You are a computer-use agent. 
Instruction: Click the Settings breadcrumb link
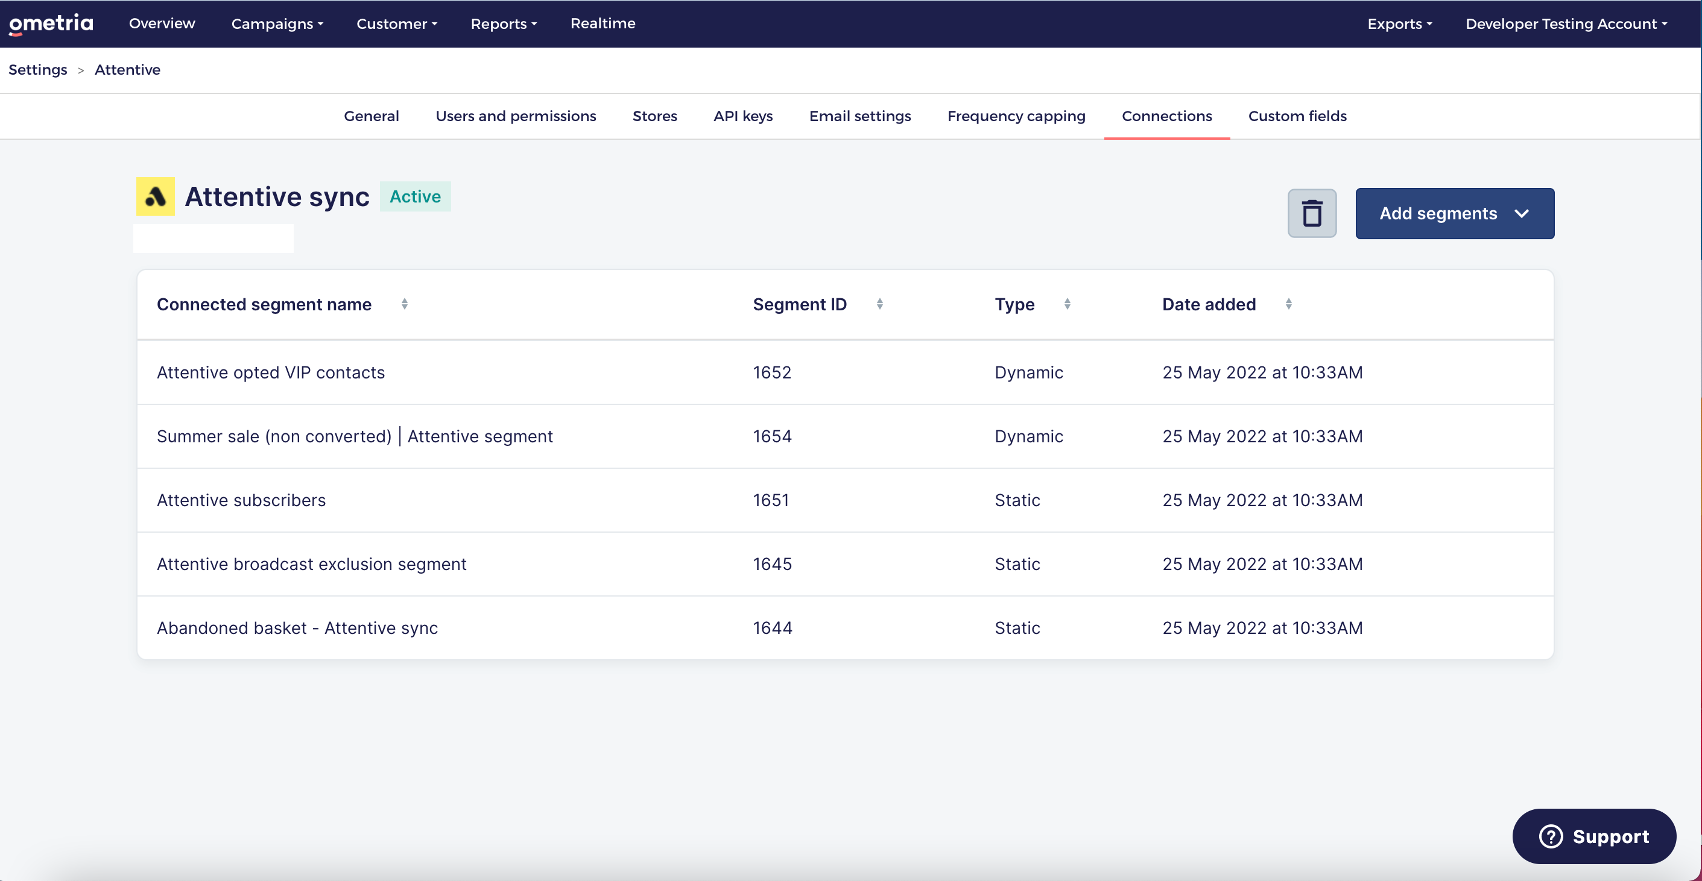point(37,70)
